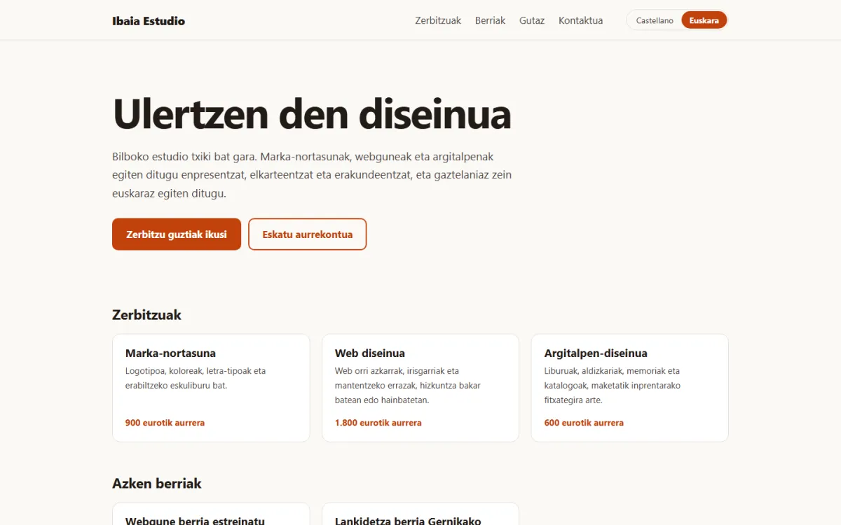Request a quote via Eskatu aurrekontua
This screenshot has width=841, height=525.
[x=308, y=234]
